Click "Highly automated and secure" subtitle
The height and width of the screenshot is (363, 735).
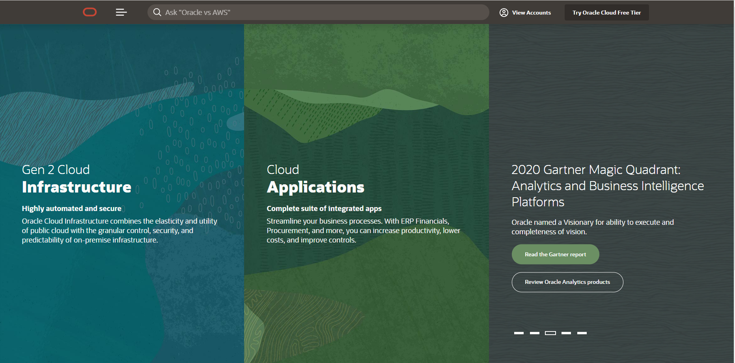[72, 208]
